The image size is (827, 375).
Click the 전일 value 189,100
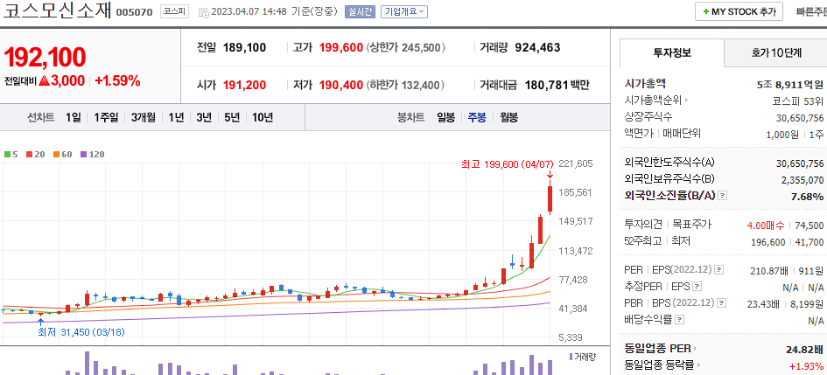click(244, 48)
